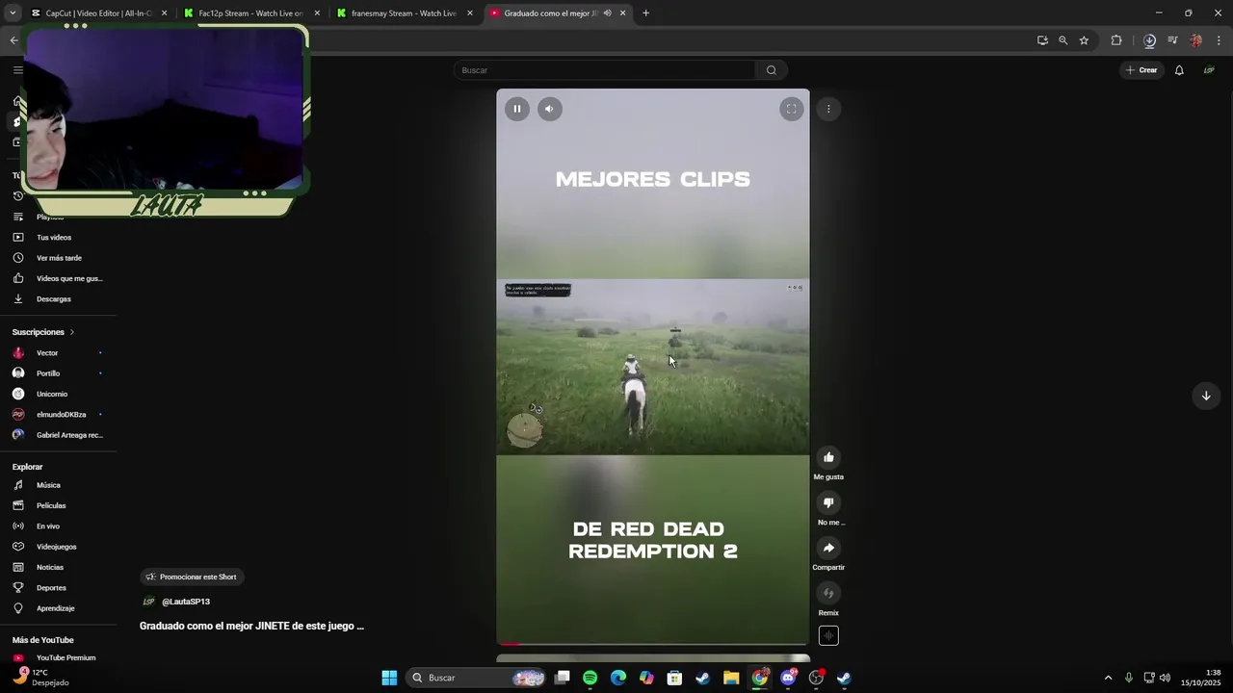Open the media controls icon in Chrome

coord(1172,40)
